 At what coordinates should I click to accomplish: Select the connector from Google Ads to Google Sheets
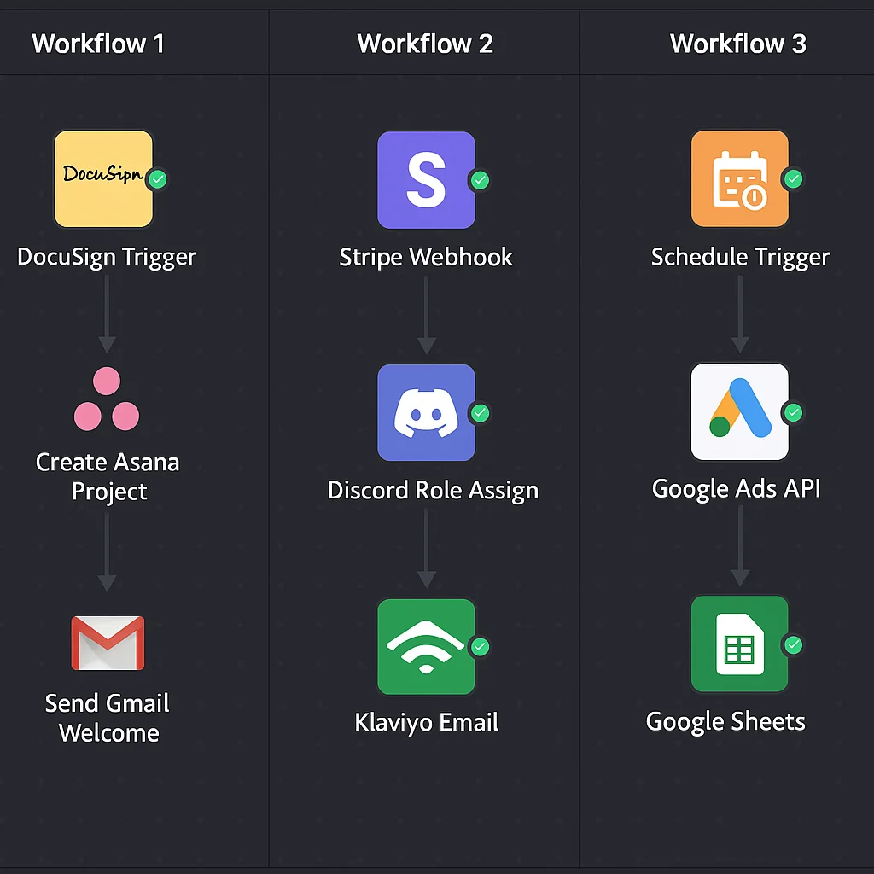click(740, 546)
